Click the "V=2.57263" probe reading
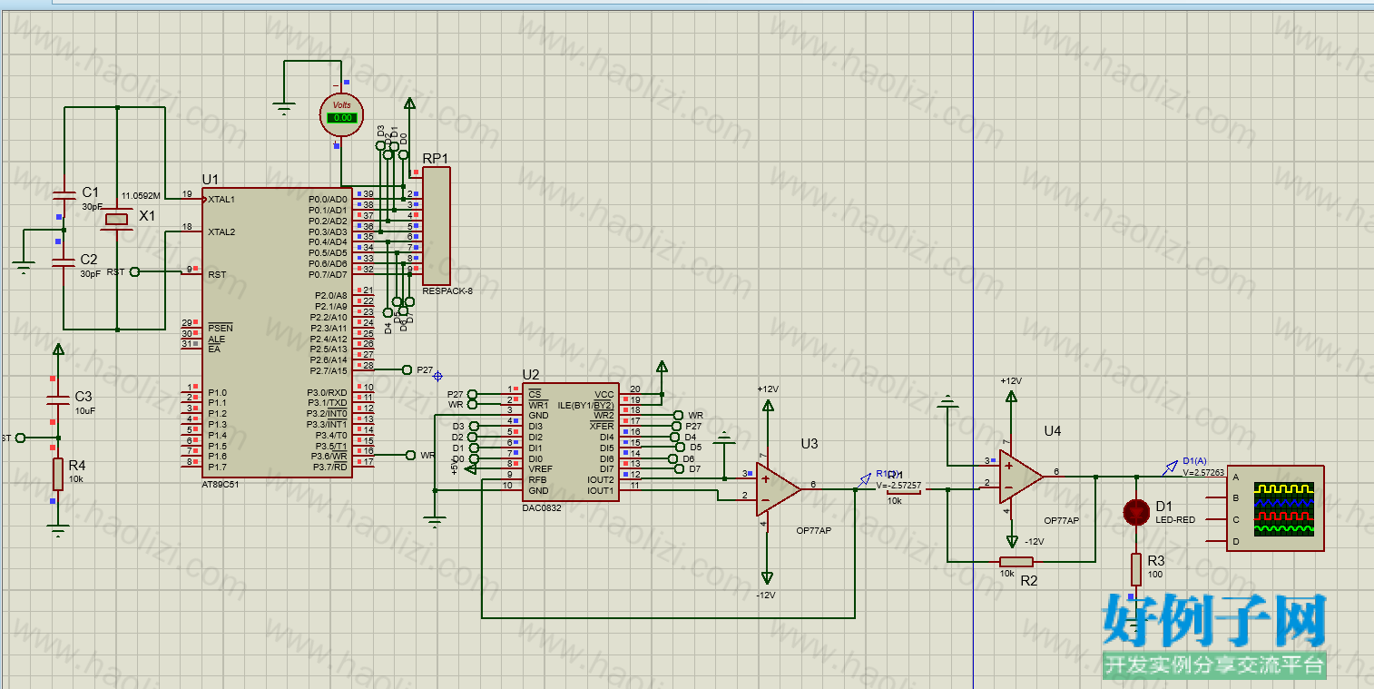This screenshot has width=1374, height=689. click(1203, 472)
